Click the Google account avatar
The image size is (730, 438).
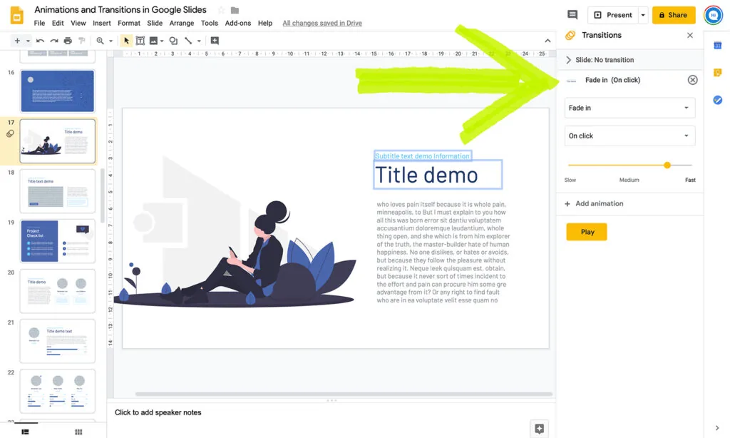coord(713,15)
